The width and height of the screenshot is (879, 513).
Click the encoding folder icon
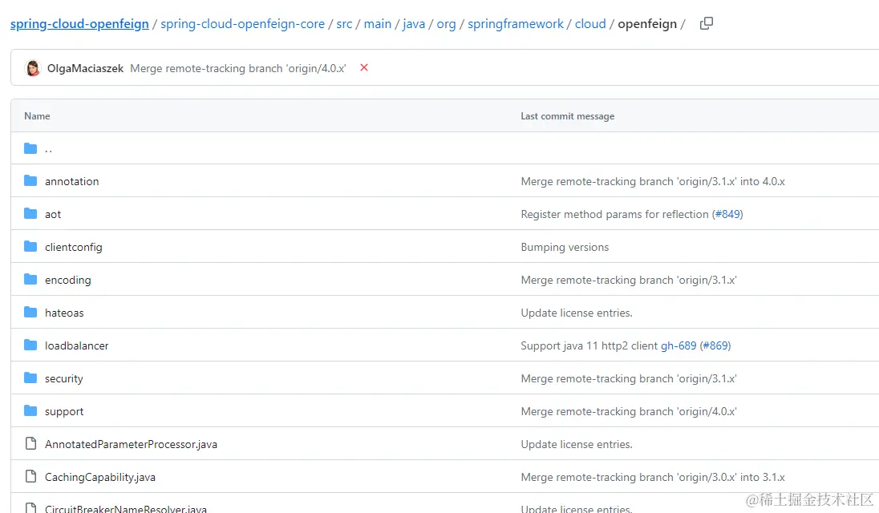30,280
